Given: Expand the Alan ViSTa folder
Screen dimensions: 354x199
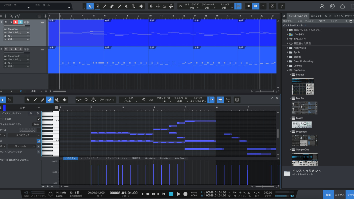Looking at the screenshot, I should click(288, 48).
